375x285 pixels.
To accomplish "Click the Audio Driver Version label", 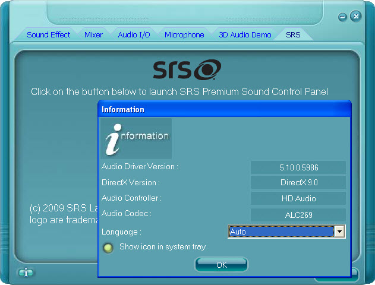I will (140, 166).
